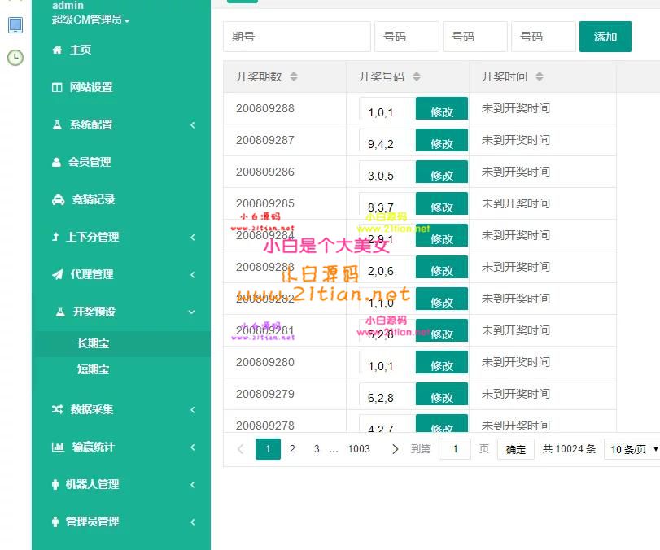Click the 网站设置 columns icon
Image resolution: width=660 pixels, height=550 pixels.
pos(57,88)
